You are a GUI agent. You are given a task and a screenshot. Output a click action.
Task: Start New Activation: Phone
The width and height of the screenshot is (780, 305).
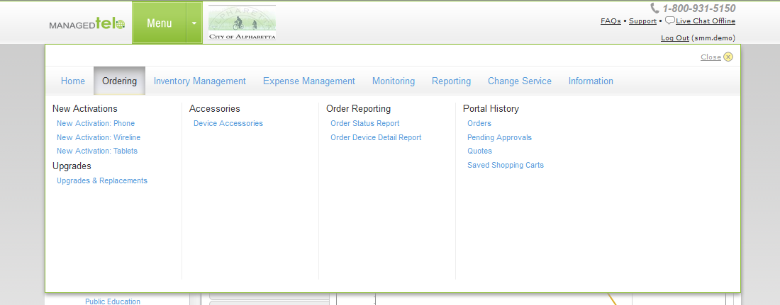tap(96, 124)
